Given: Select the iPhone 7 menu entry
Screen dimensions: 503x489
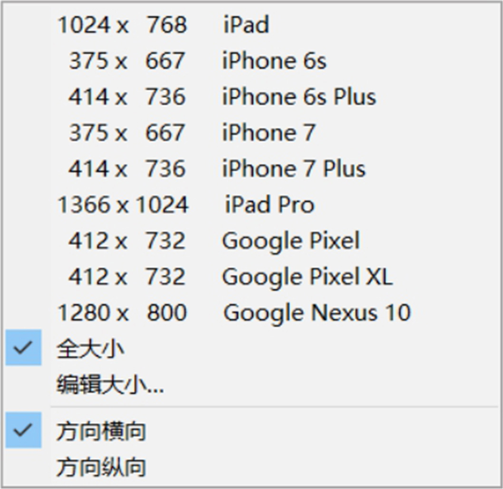Looking at the screenshot, I should [x=251, y=132].
